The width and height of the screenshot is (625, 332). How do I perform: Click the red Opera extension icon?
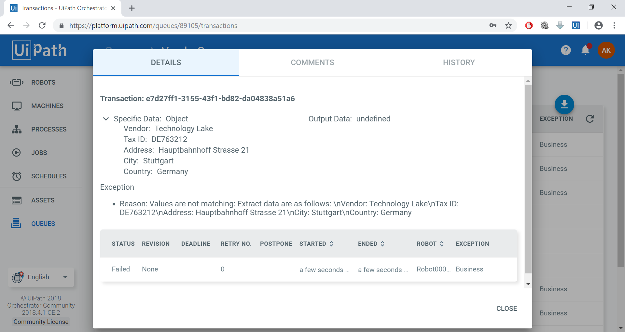tap(529, 25)
